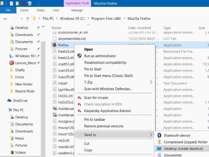Open the recent locations dropdown chevron

tap(21, 19)
